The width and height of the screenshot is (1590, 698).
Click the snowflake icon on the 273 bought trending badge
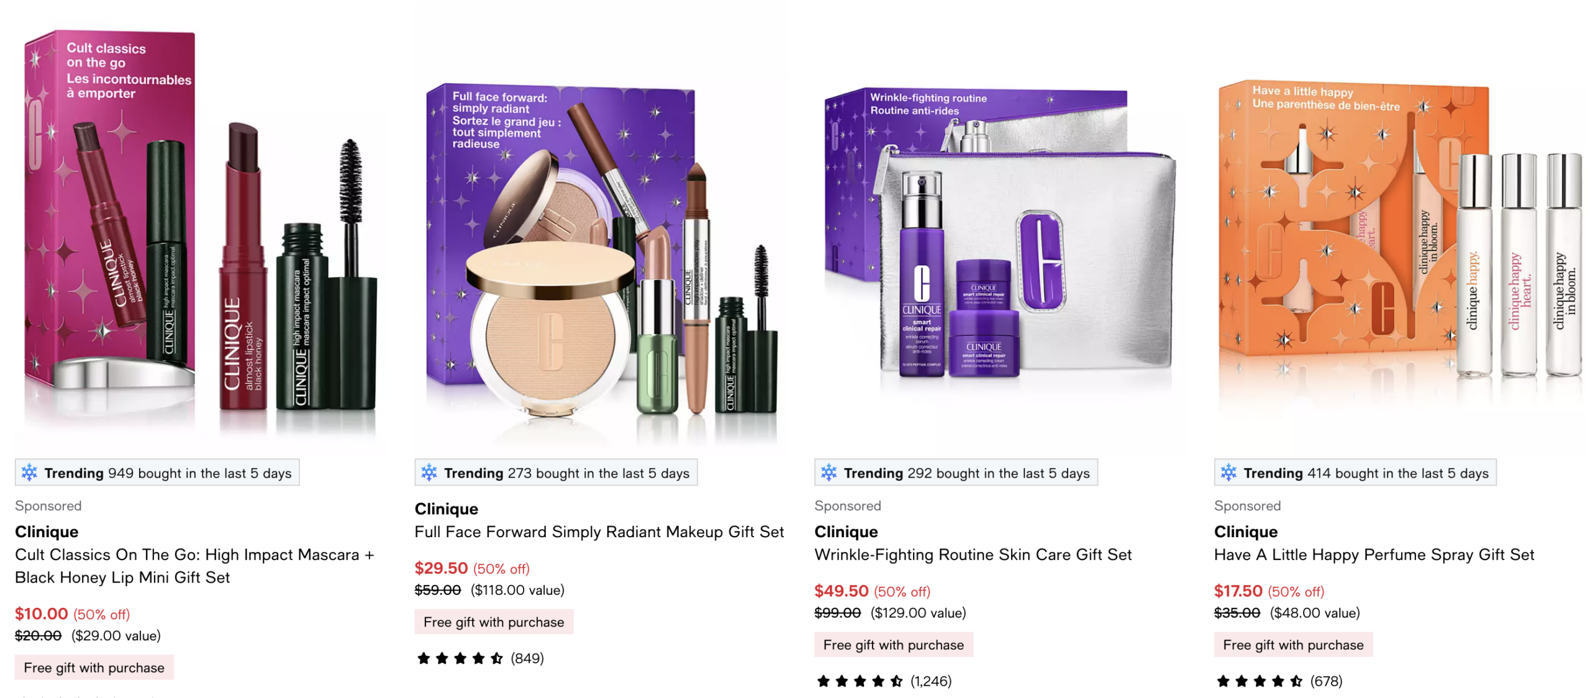coord(429,473)
